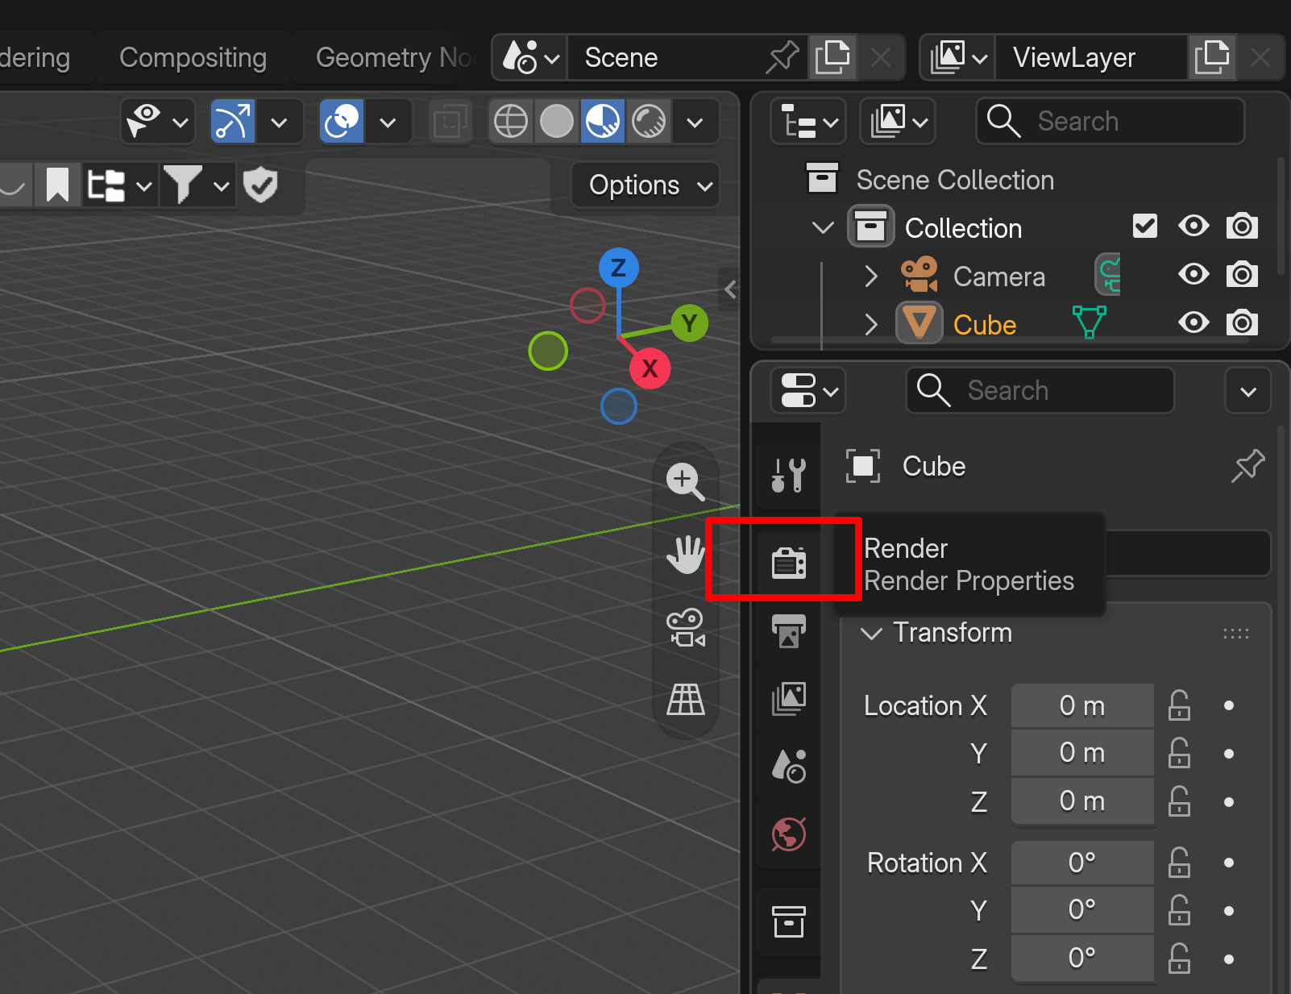
Task: Click the ViewLayer name field
Action: (1091, 57)
